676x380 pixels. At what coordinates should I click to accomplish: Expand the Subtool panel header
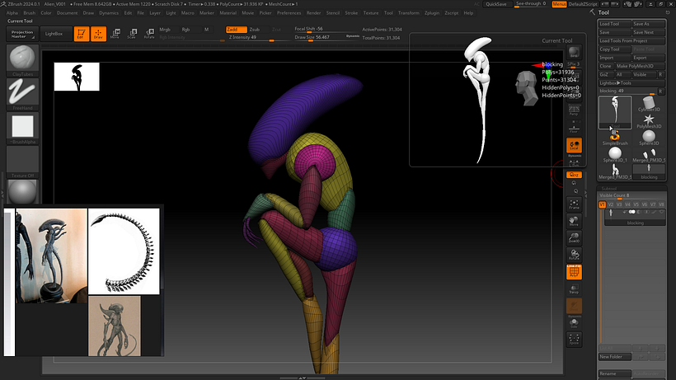(608, 188)
